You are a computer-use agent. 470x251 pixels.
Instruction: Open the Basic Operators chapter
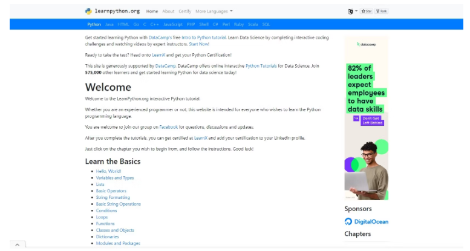click(111, 191)
